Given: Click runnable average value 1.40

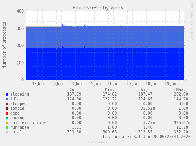Looking at the screenshot, I should [x=147, y=127].
